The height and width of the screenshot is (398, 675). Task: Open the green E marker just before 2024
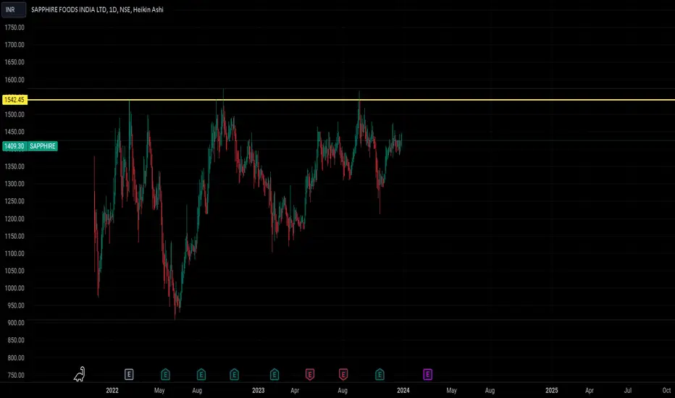coord(380,374)
